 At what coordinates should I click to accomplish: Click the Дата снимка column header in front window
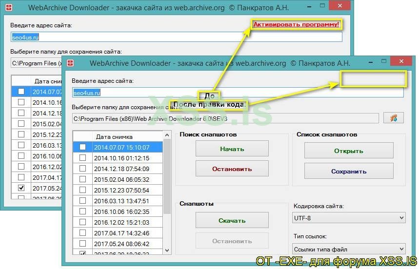coord(127,136)
